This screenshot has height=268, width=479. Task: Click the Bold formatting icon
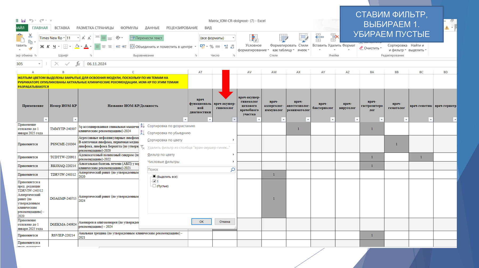pyautogui.click(x=42, y=47)
